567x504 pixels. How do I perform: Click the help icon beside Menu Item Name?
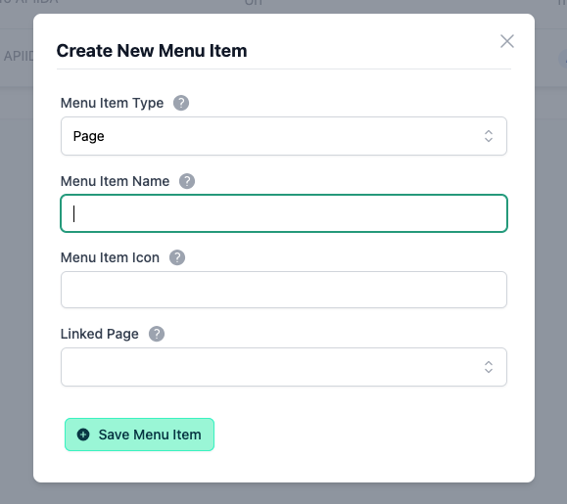tap(187, 181)
